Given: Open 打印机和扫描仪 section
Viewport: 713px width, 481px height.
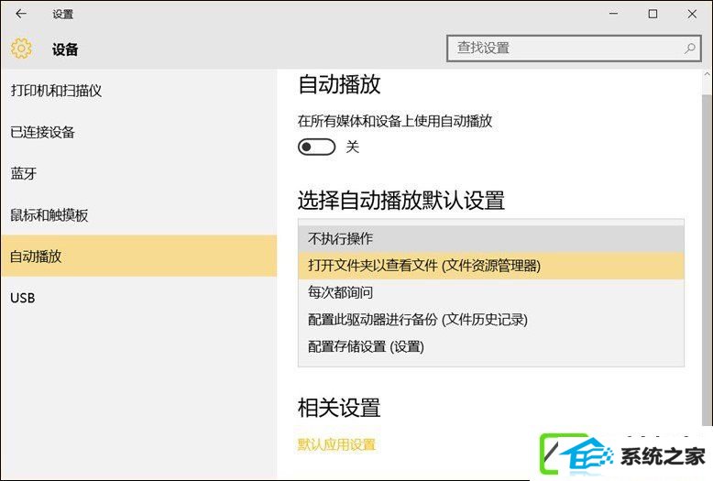Looking at the screenshot, I should tap(138, 91).
